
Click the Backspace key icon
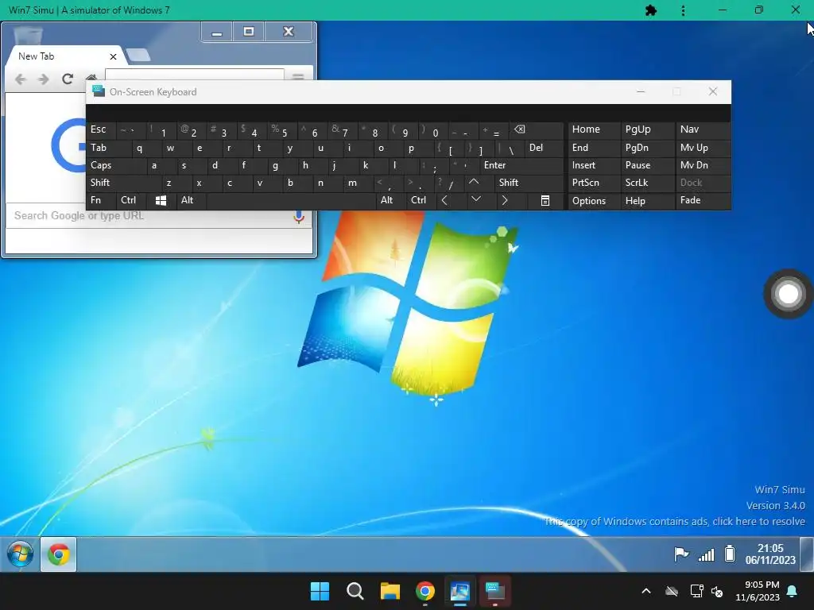(x=520, y=129)
